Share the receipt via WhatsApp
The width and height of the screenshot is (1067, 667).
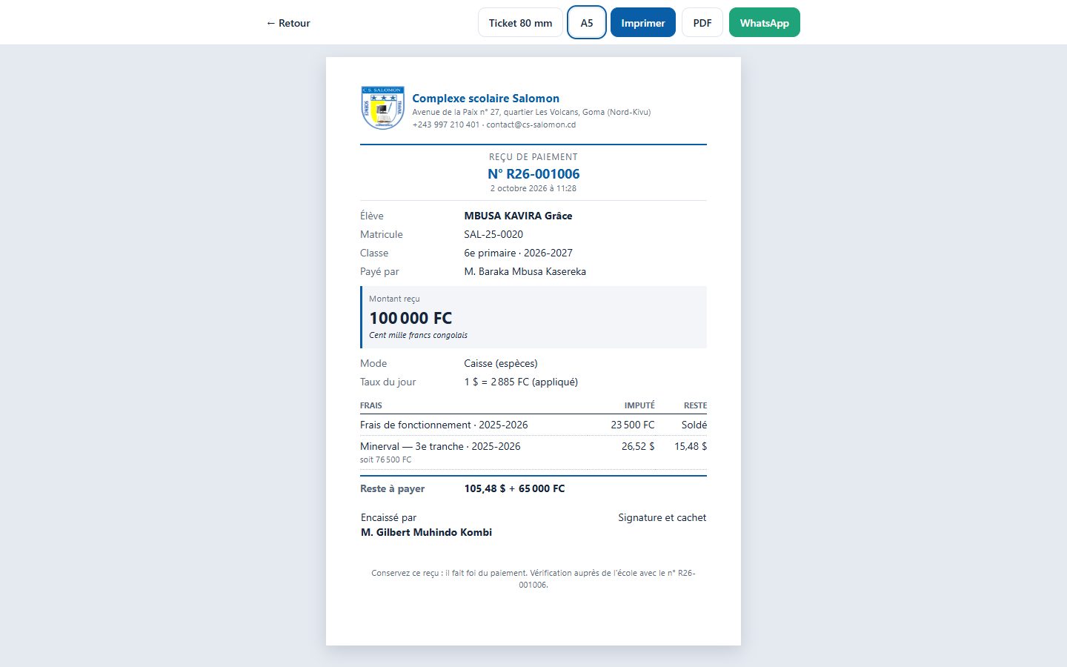(765, 23)
